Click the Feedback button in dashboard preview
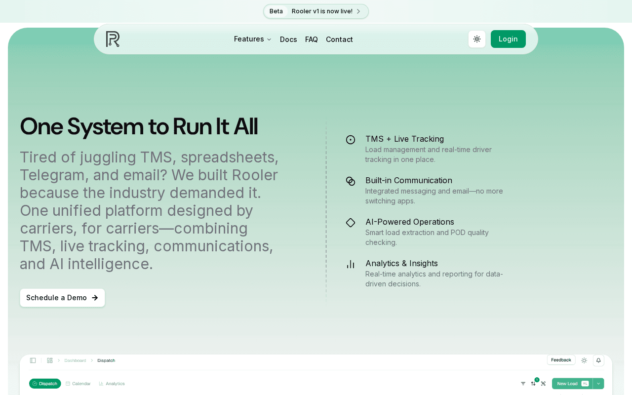Viewport: 632px width, 395px height. point(561,360)
